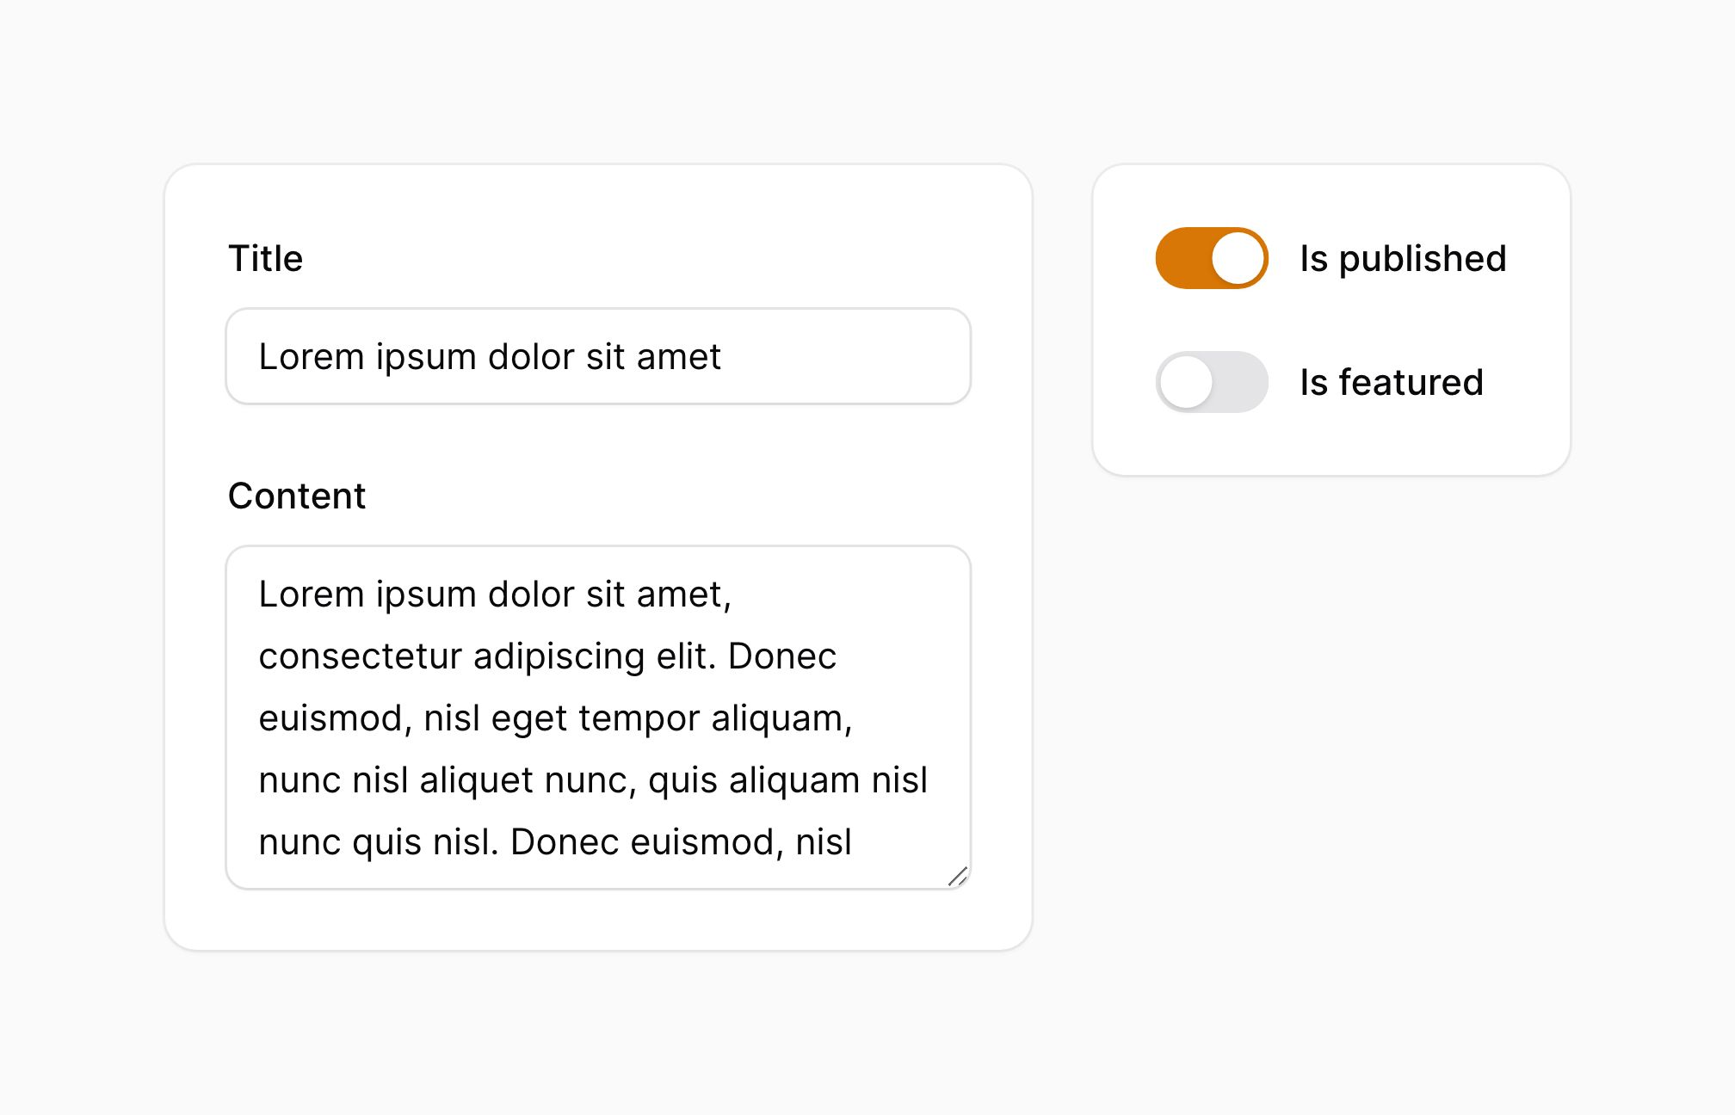Click the first line of the Content textarea
Screen dimensions: 1735x1115
coord(495,594)
